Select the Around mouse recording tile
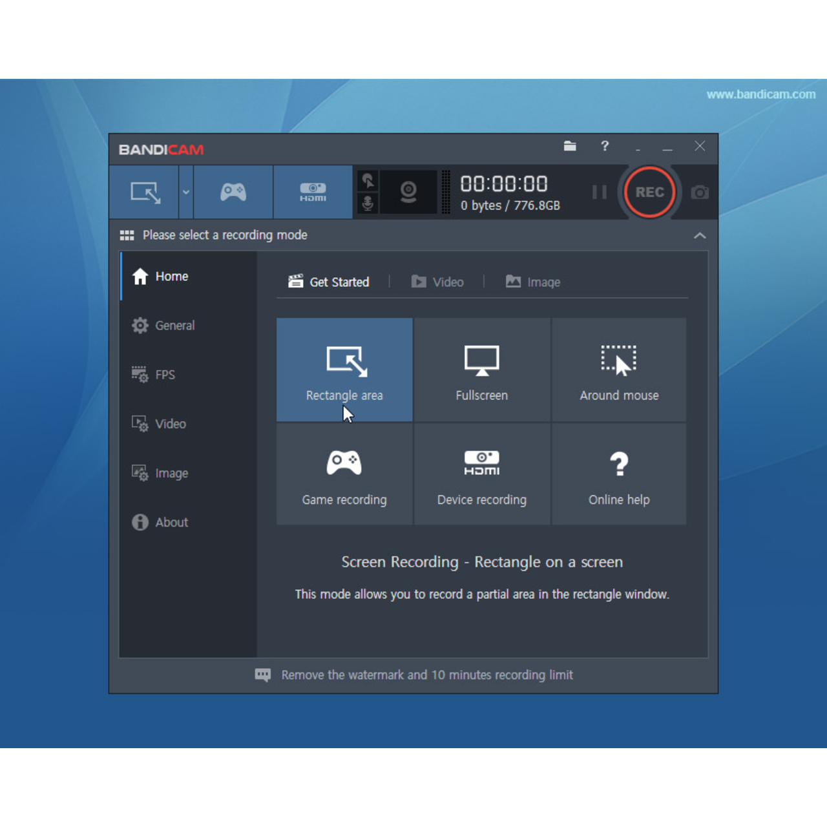Viewport: 827px width, 827px height. 619,370
